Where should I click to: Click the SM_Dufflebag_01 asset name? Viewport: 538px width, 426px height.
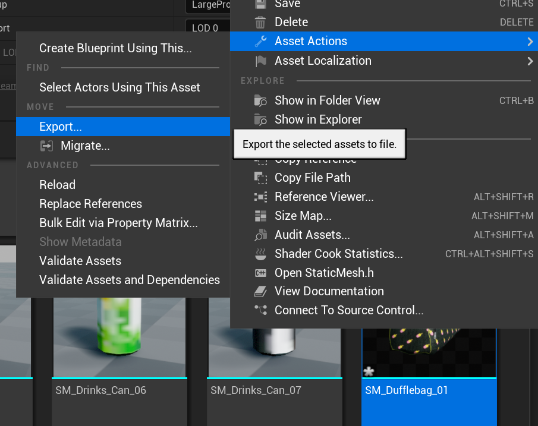pyautogui.click(x=407, y=390)
